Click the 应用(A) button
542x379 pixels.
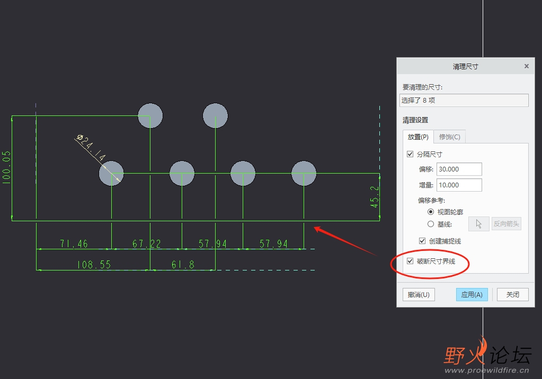click(x=472, y=294)
